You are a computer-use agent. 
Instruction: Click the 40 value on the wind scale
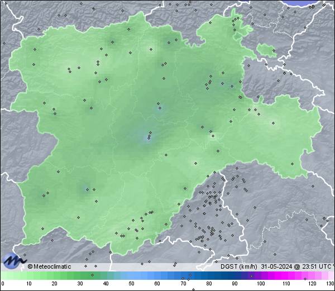tap(106, 284)
